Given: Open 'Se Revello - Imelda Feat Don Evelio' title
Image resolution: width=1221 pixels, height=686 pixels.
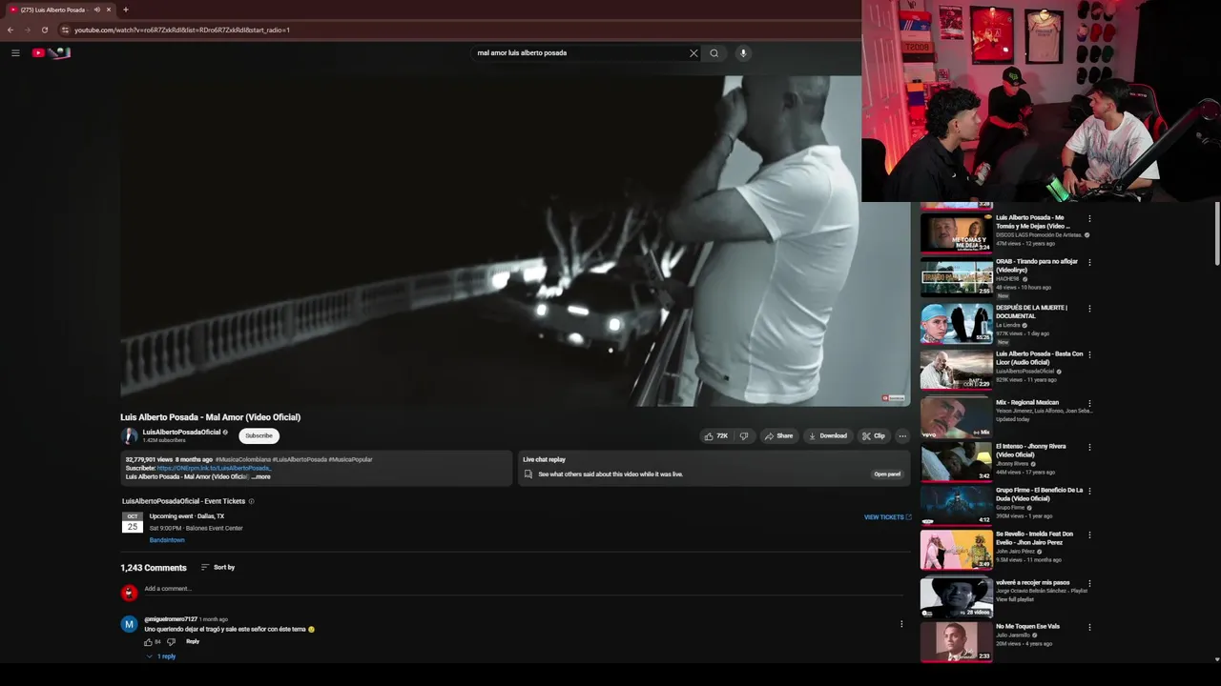Looking at the screenshot, I should [1035, 538].
